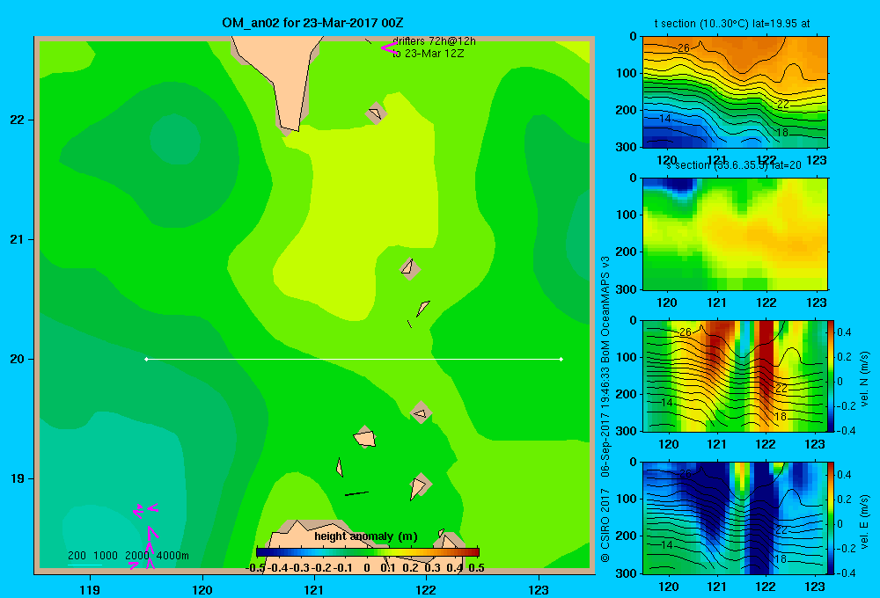This screenshot has width=880, height=598.
Task: Click the 18 contour label in temperature section
Action: (782, 133)
